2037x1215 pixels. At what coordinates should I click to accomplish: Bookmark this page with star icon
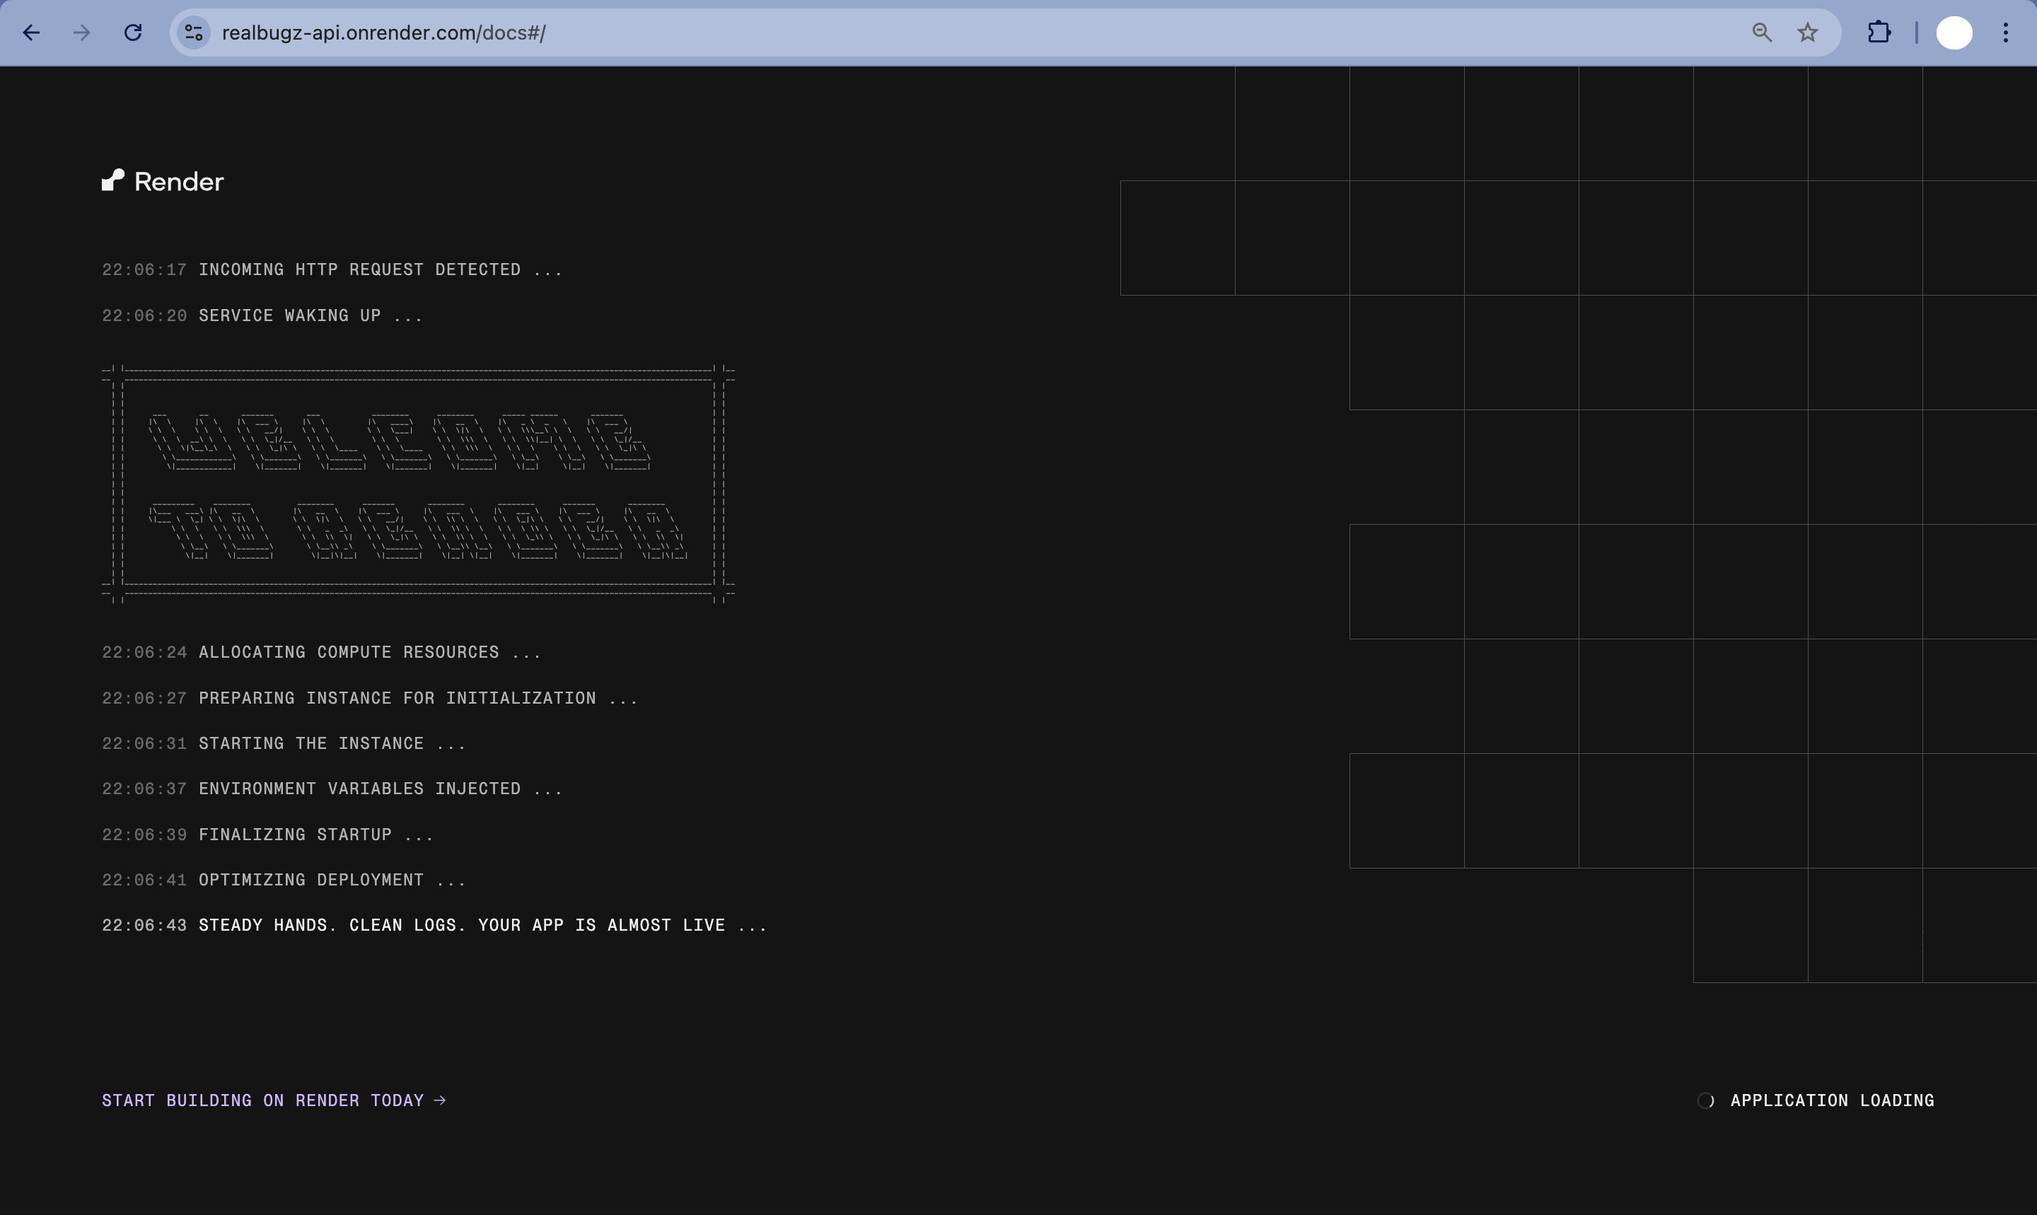(1808, 33)
